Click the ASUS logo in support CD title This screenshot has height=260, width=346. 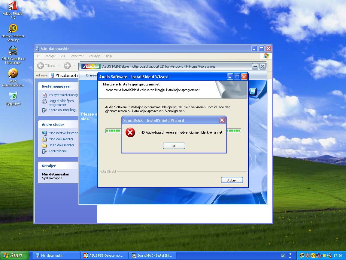tap(91, 66)
